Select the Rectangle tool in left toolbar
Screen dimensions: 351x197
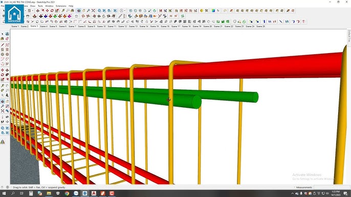[x=3, y=50]
